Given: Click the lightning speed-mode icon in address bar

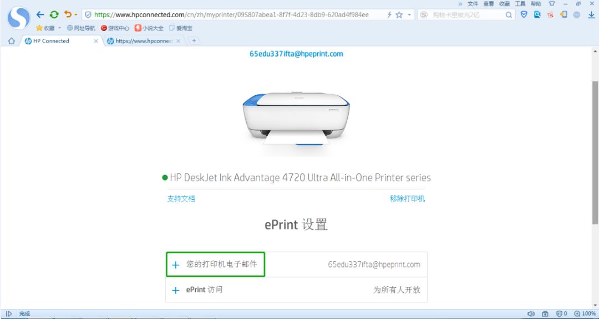Looking at the screenshot, I should coord(389,15).
